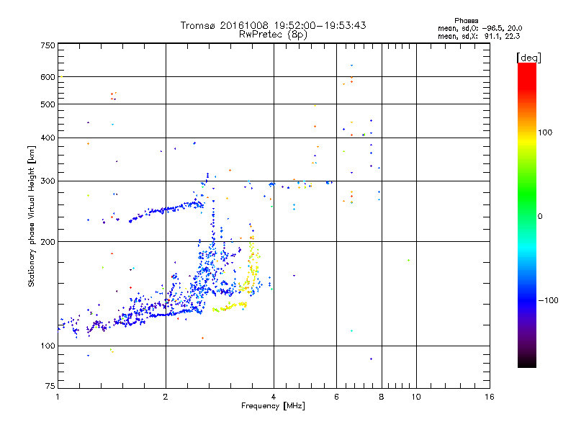The width and height of the screenshot is (576, 432).
Task: Click the black bottom of the phase colorbar
Action: pyautogui.click(x=527, y=362)
